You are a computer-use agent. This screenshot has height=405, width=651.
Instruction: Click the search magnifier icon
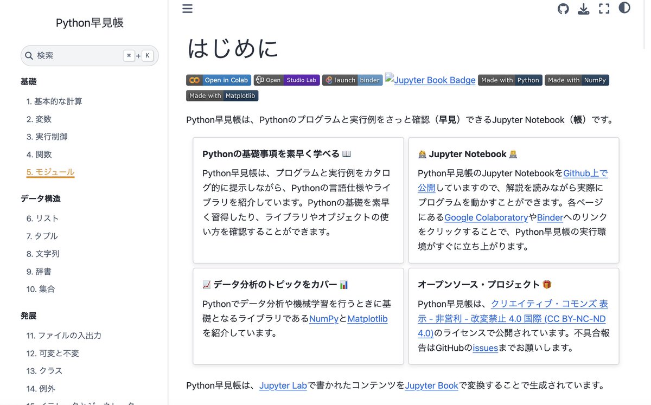click(29, 56)
